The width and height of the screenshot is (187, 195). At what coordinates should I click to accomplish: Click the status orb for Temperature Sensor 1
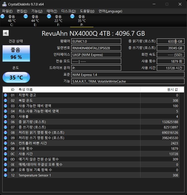click(x=5, y=175)
